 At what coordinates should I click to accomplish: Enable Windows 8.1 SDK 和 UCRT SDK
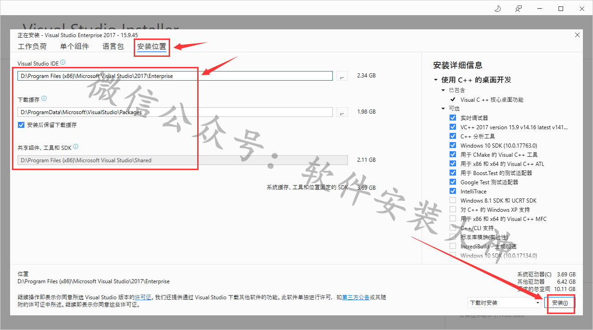(453, 200)
